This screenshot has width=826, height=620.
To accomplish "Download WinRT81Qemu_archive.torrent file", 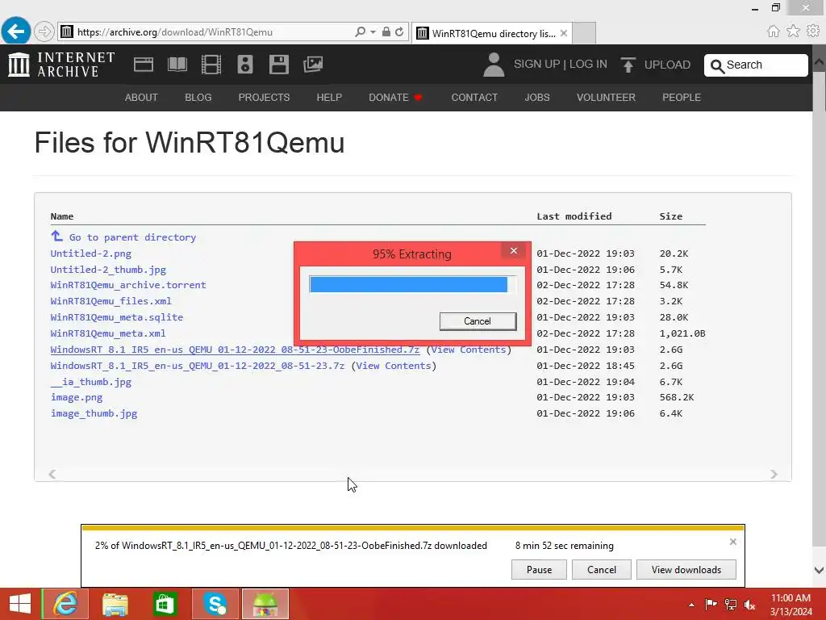I will (x=128, y=285).
